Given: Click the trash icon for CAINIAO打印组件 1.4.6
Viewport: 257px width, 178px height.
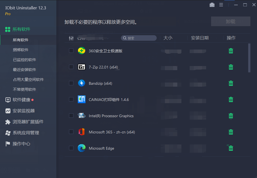Looking at the screenshot, I should click(231, 100).
